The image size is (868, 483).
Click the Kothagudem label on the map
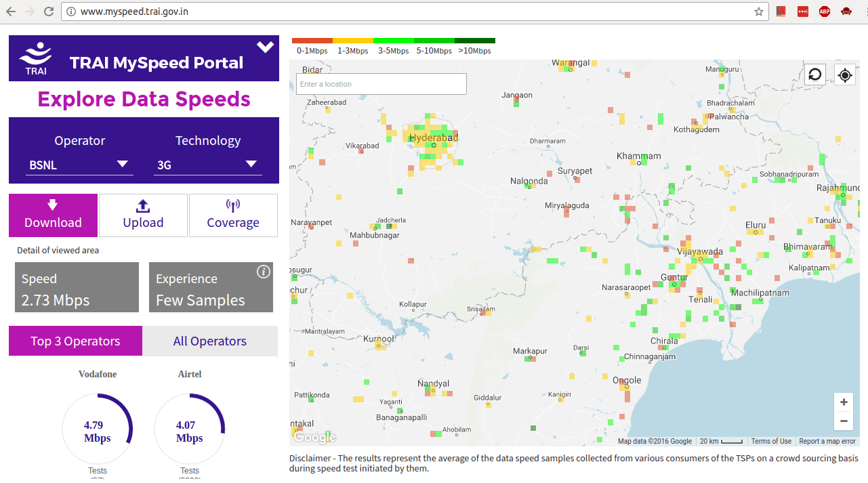[697, 129]
